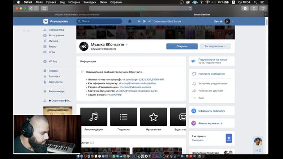Open the contact avatar at the bottom right

pos(258,141)
